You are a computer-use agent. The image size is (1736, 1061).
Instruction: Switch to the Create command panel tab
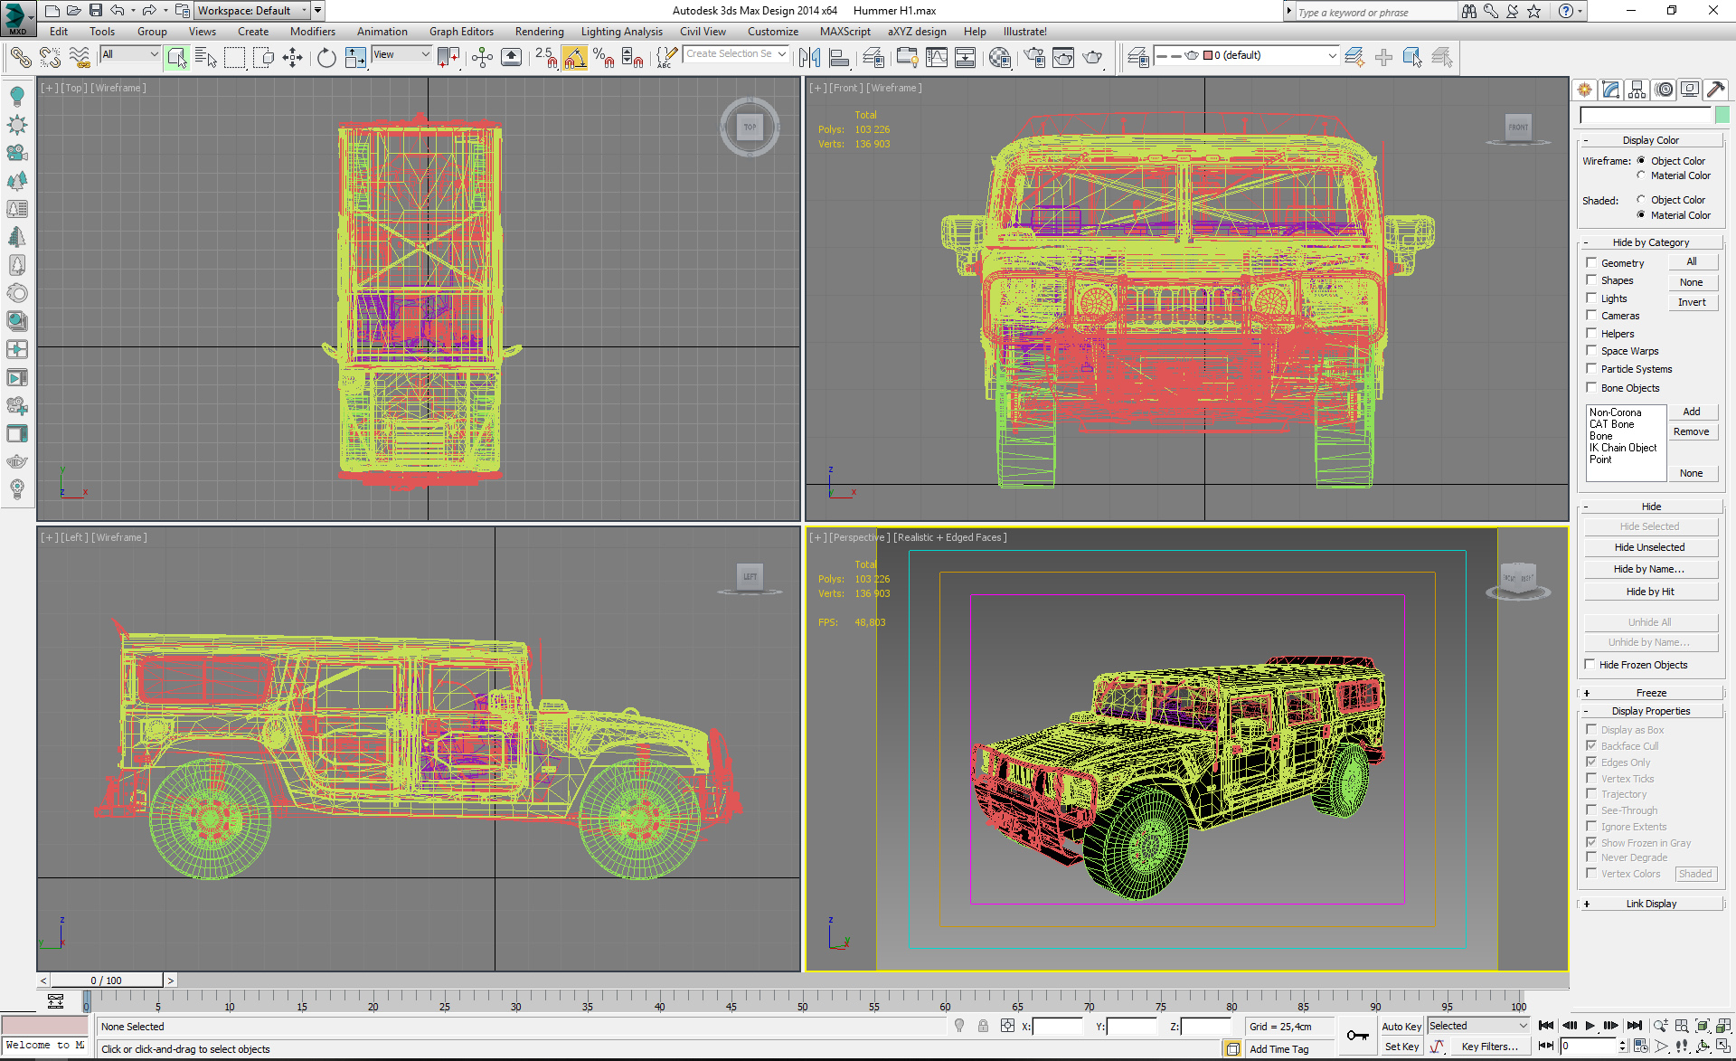click(1584, 89)
